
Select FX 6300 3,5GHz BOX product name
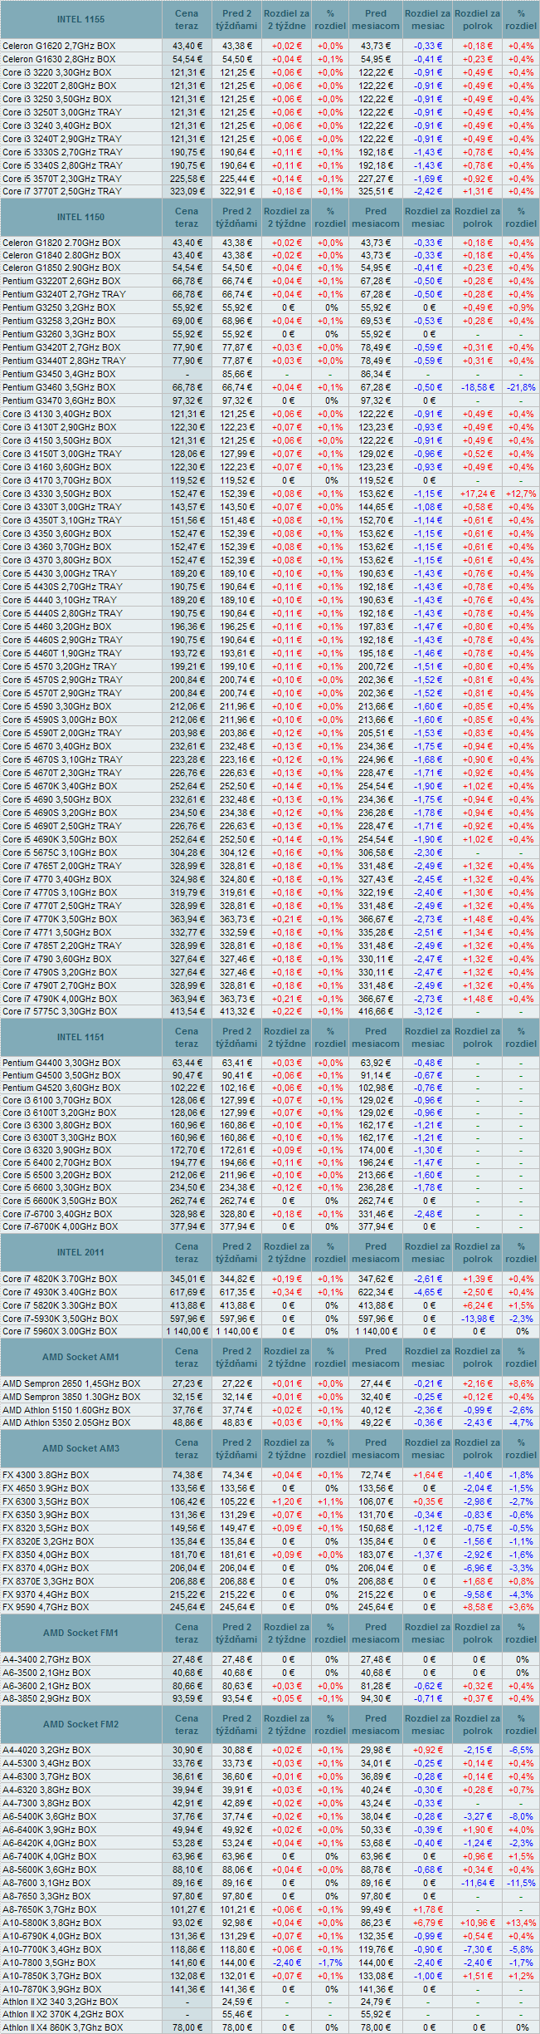click(45, 1501)
